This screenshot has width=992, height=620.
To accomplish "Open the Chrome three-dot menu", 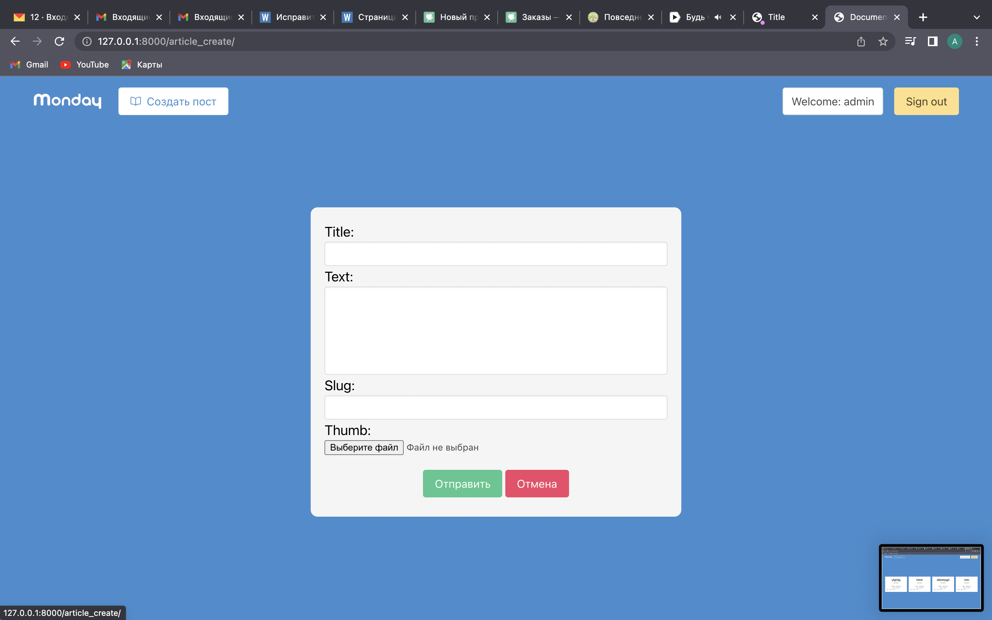I will tap(977, 41).
